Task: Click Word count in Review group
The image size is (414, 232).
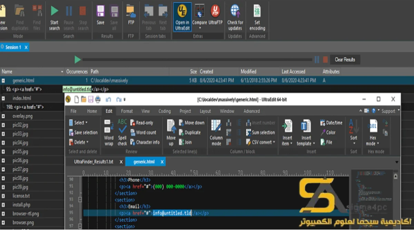Action: coord(143,132)
